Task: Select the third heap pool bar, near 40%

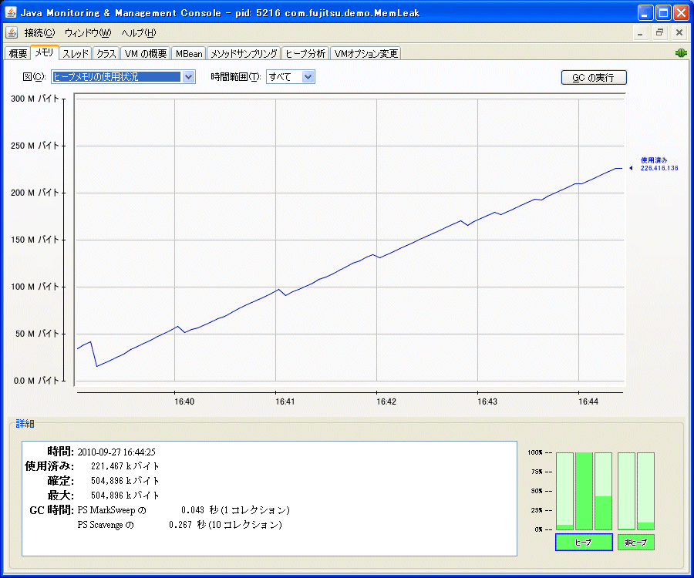Action: pyautogui.click(x=603, y=491)
